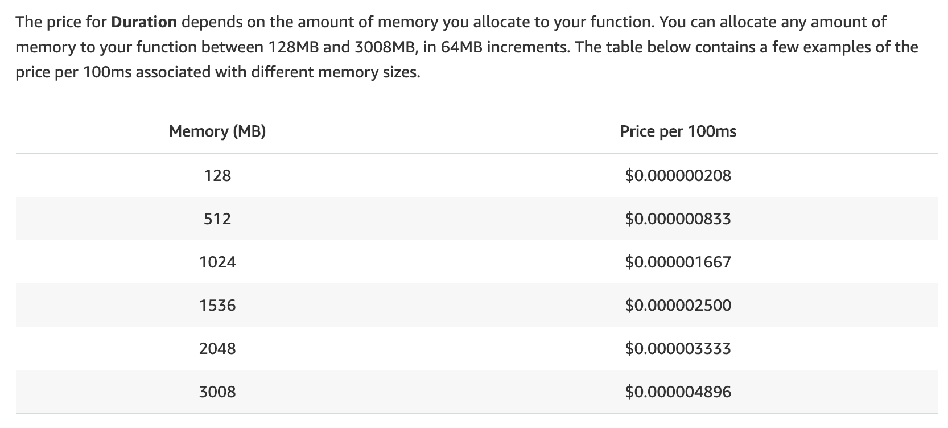
Task: Click the Price per 100ms column header
Action: [678, 131]
